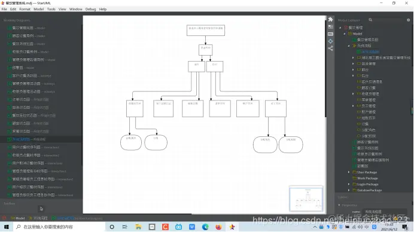The height and width of the screenshot is (232, 414).
Task: Select the 登录管理 box on the diagram canvas
Action: (x=205, y=50)
